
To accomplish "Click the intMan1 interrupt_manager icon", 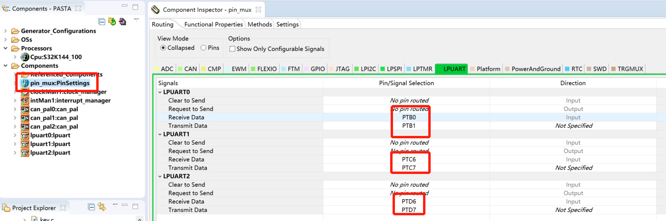I will [25, 101].
